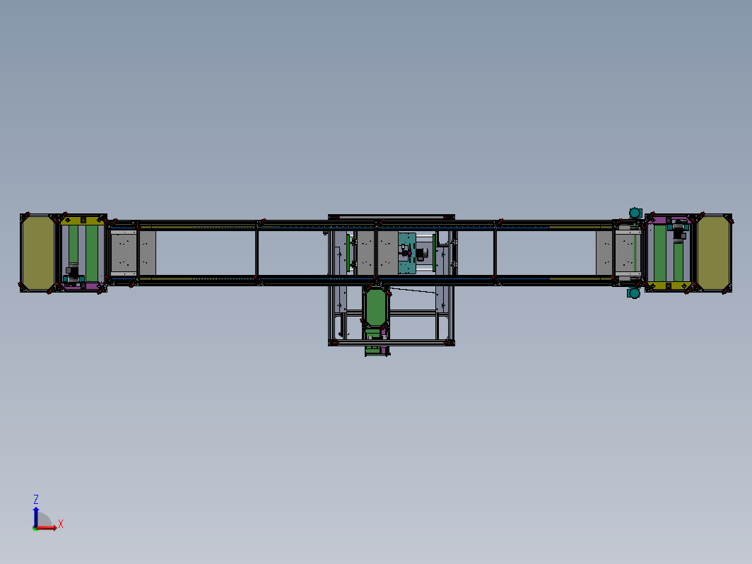
Task: Select the teal mounting plate in center station
Action: click(406, 253)
